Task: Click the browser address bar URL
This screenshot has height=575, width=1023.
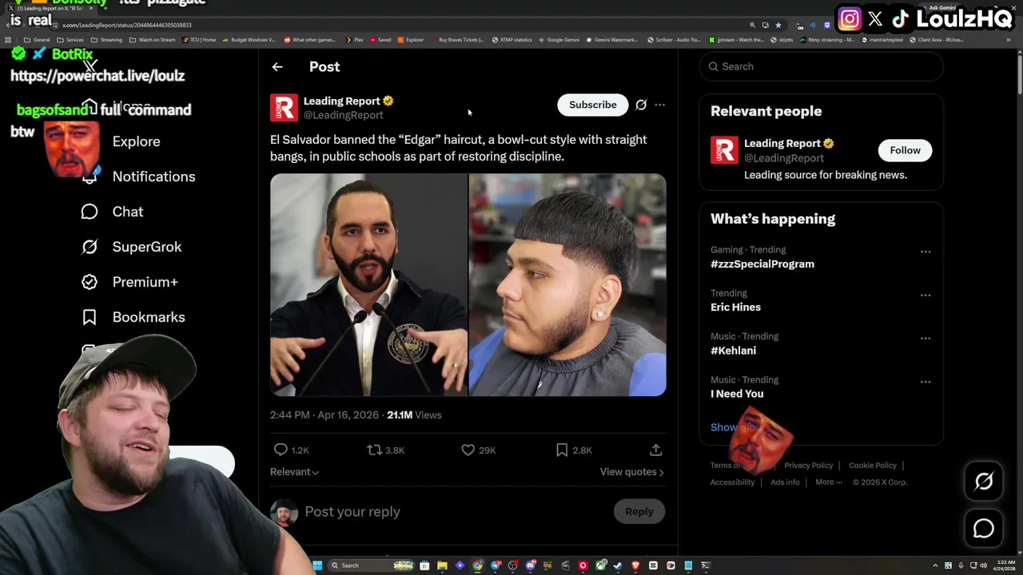Action: (x=127, y=25)
